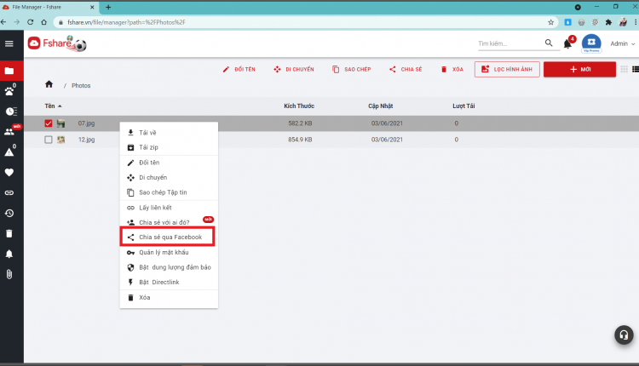Screen dimensions: 639x366
Task: Click LỌC HÌNH ẢNH button
Action: click(507, 69)
